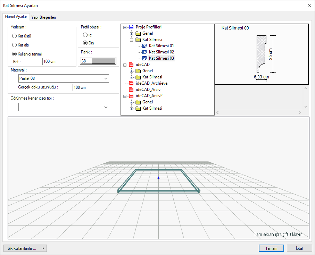315x255 pixels.
Task: Open the Materyal dropdown showing Pastel 08
Action: (x=64, y=78)
